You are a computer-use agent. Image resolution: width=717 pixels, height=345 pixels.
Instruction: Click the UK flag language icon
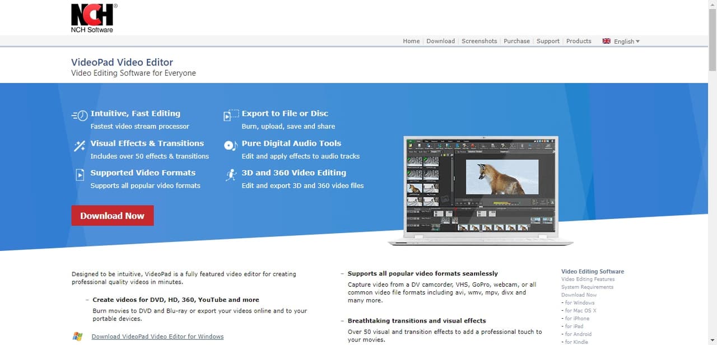606,41
